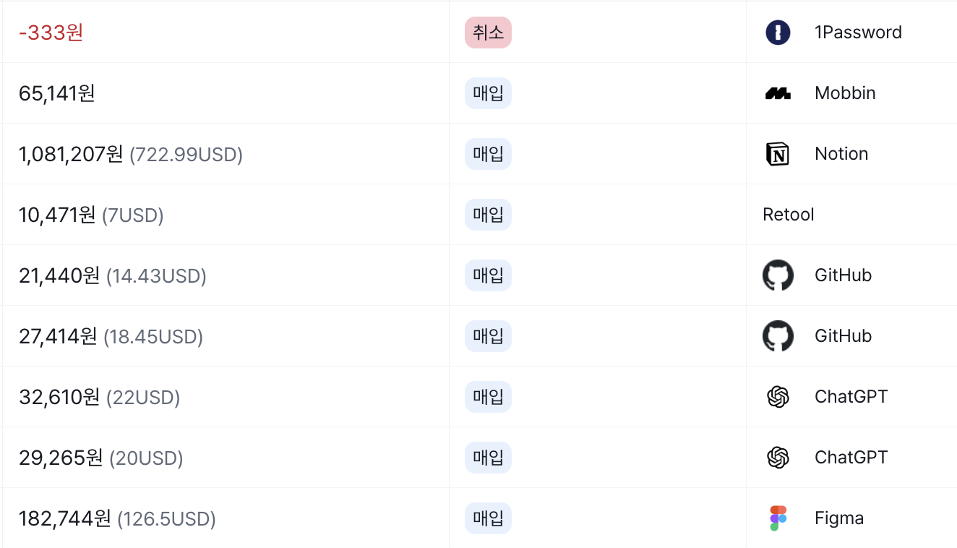Click the -333원 refund amount
The height and width of the screenshot is (548, 957).
click(x=51, y=33)
